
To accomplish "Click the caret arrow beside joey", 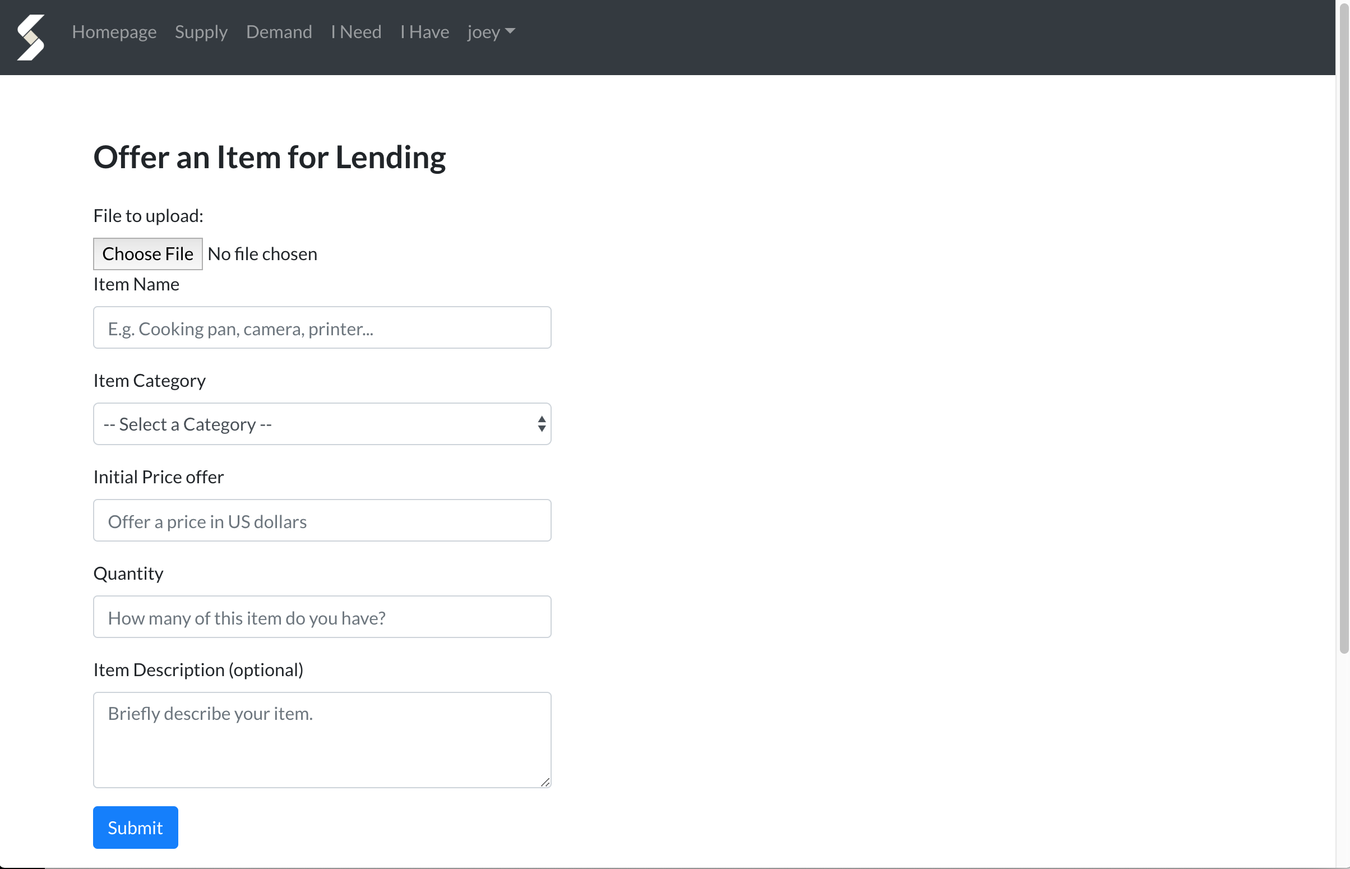I will (510, 31).
